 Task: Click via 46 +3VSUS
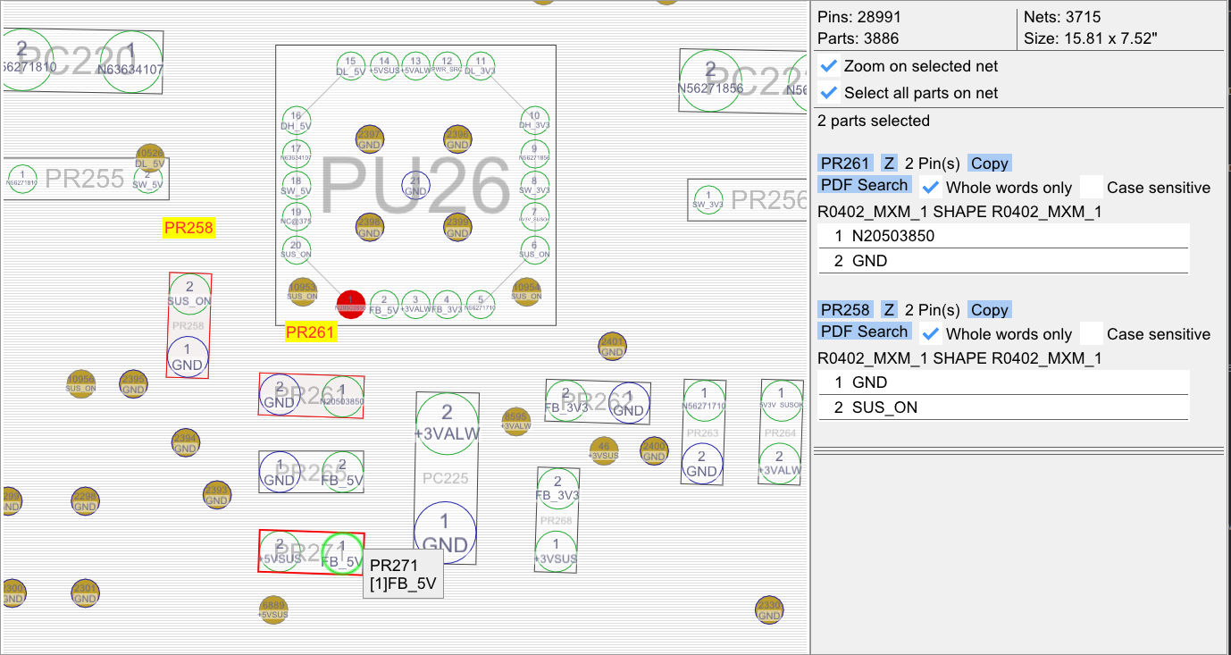[604, 450]
